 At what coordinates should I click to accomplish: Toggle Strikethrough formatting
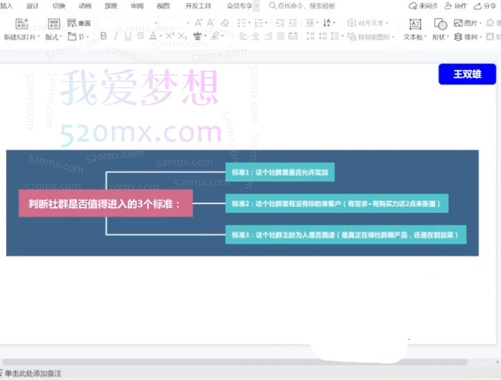(x=141, y=36)
